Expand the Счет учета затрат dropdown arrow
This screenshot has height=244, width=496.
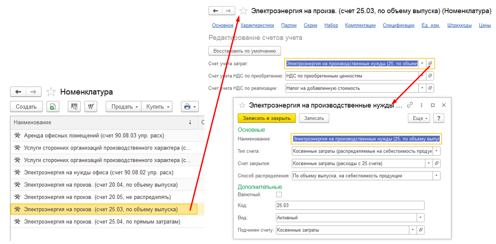click(x=422, y=63)
